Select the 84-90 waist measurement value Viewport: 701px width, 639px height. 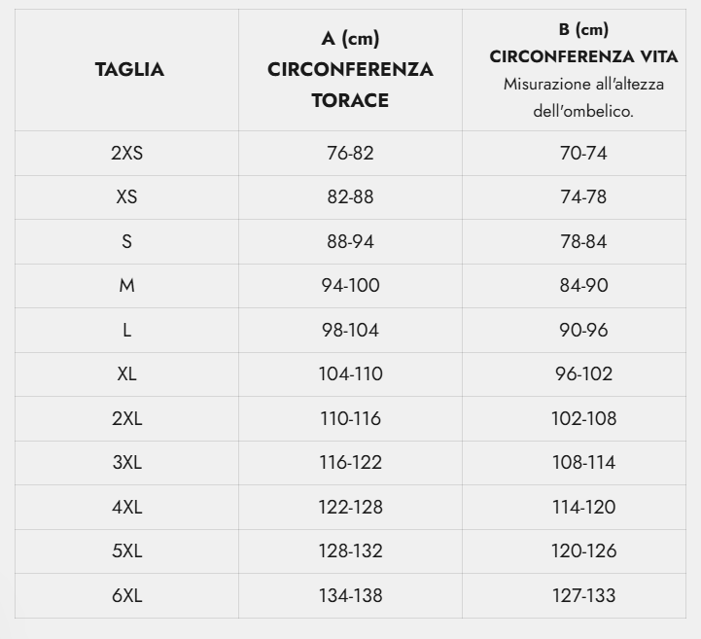point(583,285)
